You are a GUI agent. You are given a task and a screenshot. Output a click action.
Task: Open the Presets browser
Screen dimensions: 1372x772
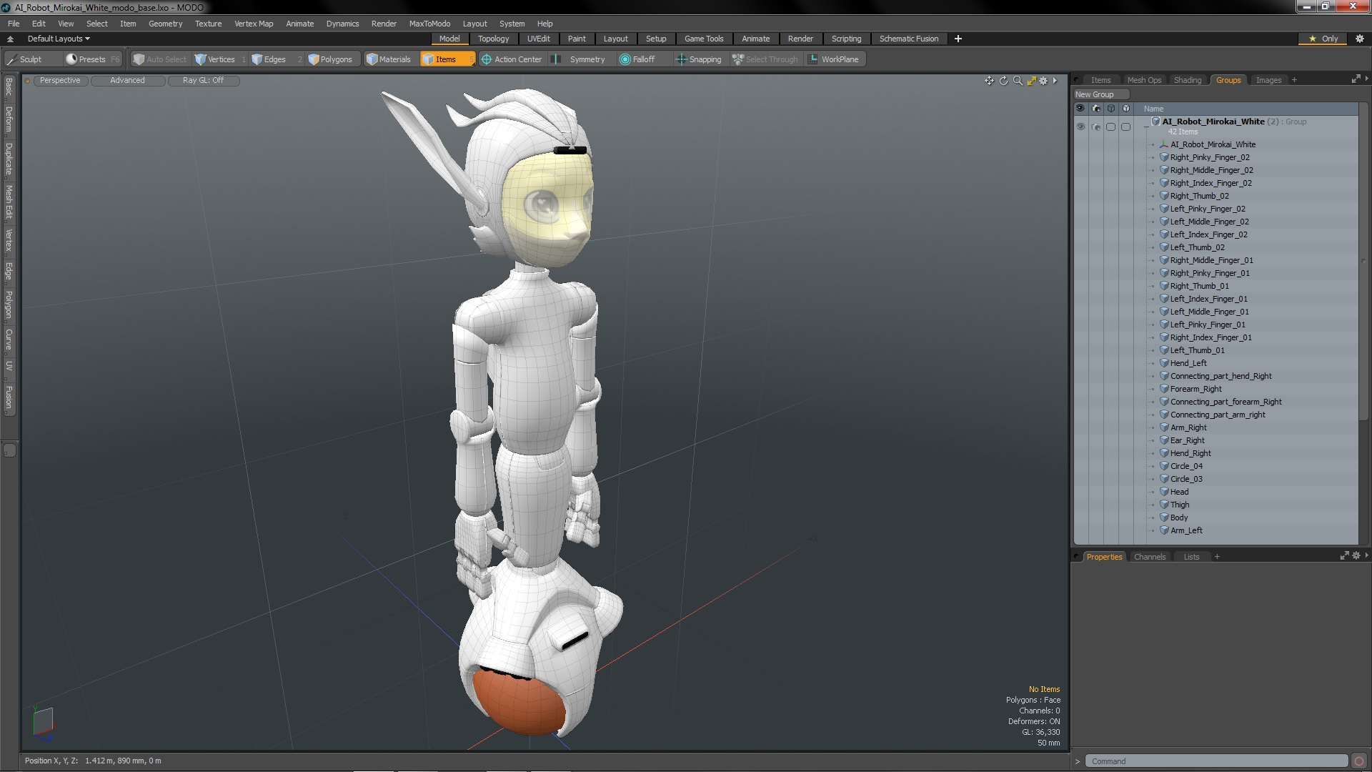(x=92, y=59)
